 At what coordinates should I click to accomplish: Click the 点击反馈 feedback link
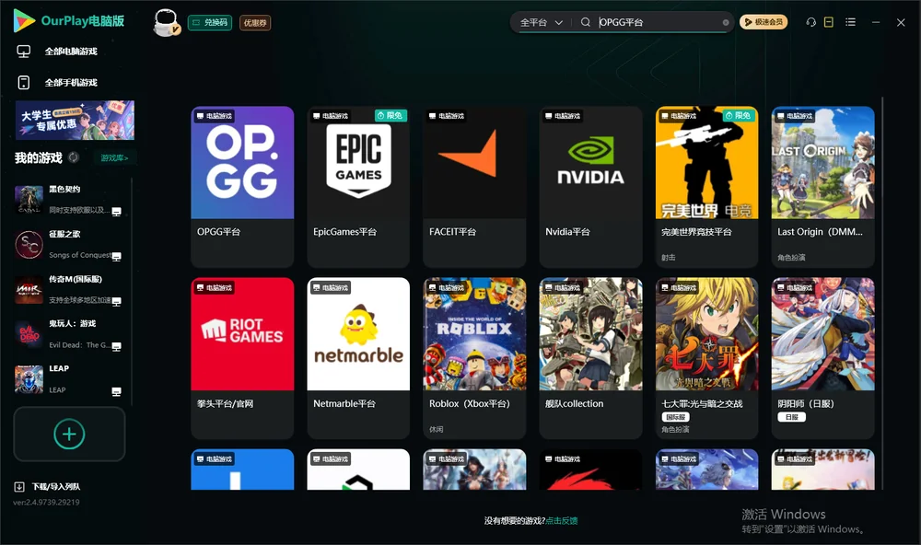point(562,520)
